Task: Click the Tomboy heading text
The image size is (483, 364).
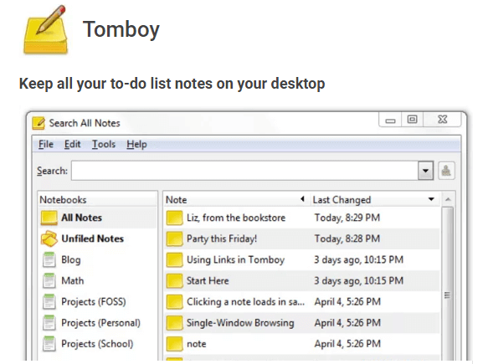Action: pos(121,29)
